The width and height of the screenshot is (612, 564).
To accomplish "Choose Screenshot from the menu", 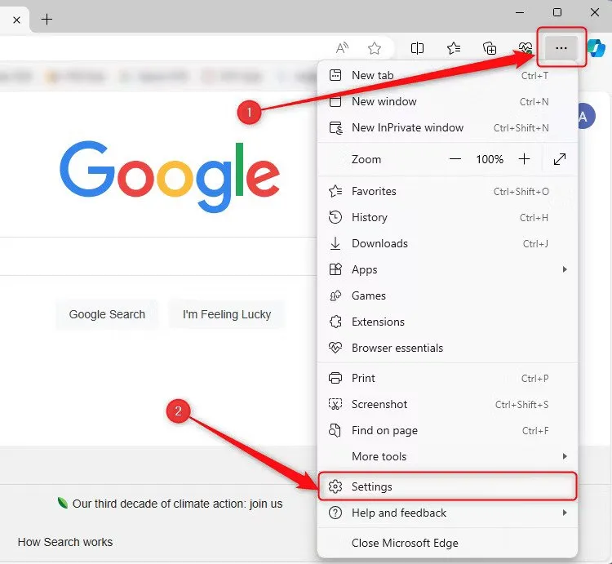I will pyautogui.click(x=447, y=404).
